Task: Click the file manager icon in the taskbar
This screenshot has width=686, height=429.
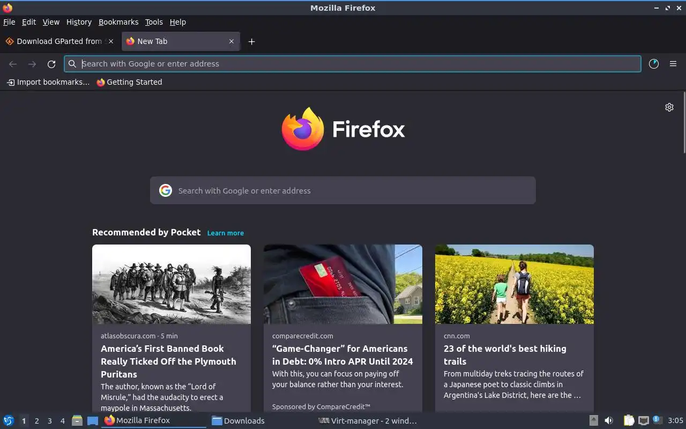Action: pos(77,421)
